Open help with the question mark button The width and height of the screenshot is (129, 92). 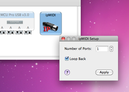(67, 72)
